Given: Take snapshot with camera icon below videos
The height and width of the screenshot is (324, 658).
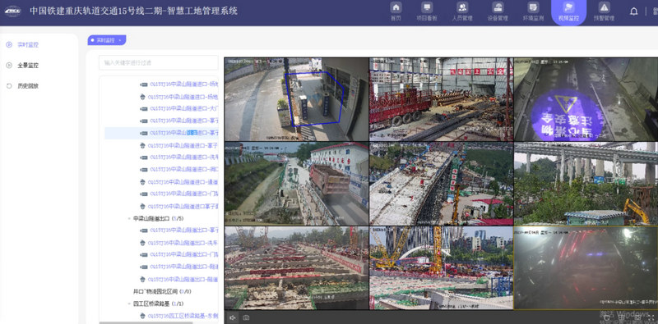Looking at the screenshot, I should point(246,317).
